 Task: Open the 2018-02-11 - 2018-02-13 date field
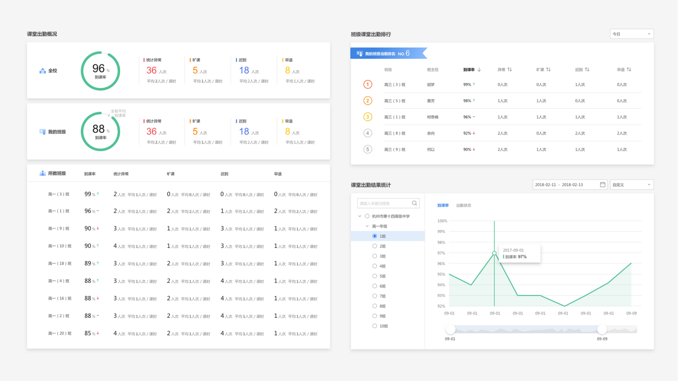point(569,184)
